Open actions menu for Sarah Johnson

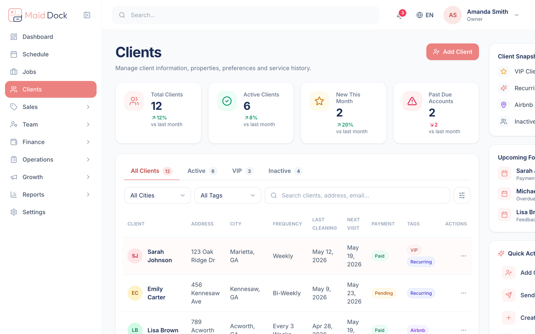click(x=463, y=256)
